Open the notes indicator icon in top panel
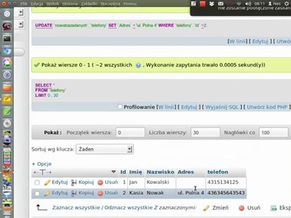 193,4
